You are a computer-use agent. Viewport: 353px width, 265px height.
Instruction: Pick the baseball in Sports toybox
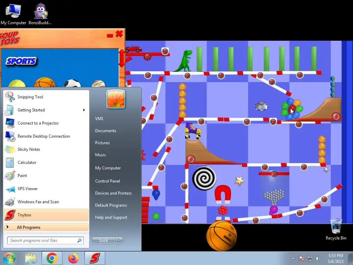point(99,84)
